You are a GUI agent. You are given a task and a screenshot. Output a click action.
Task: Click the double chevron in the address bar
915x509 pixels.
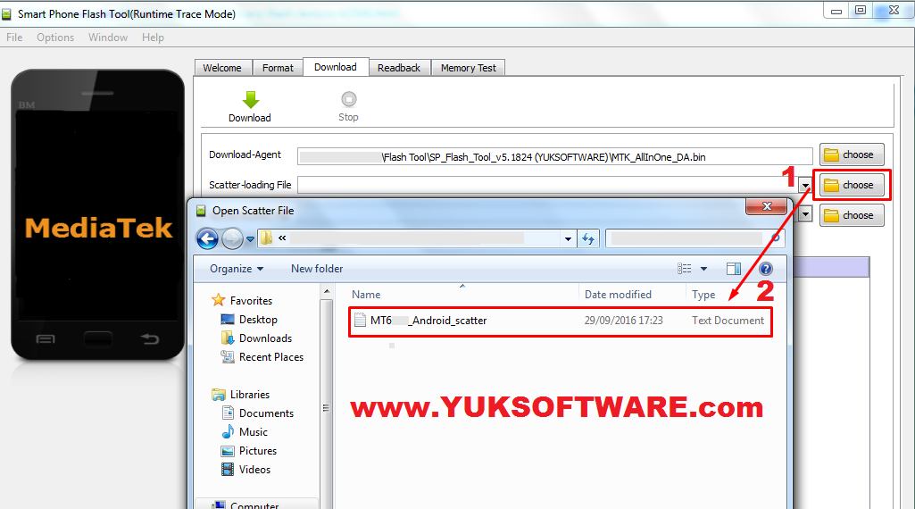pos(282,238)
